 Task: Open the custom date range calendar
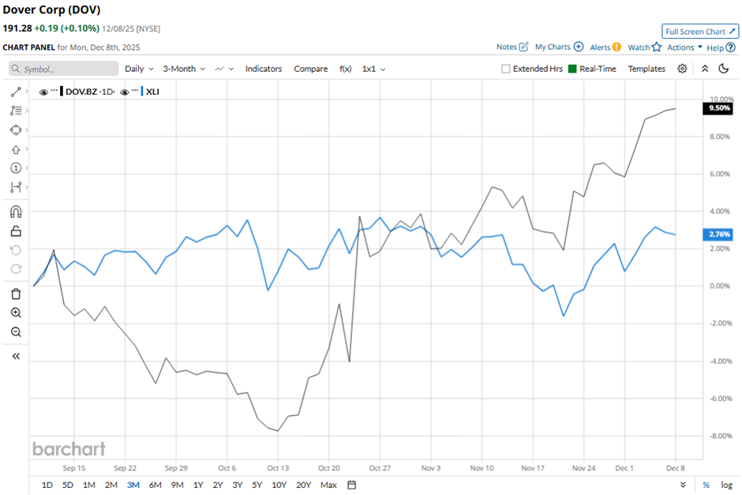(x=351, y=485)
